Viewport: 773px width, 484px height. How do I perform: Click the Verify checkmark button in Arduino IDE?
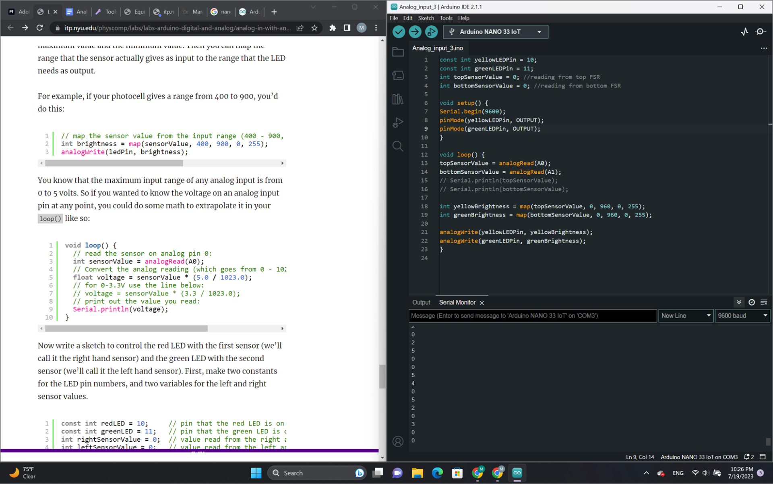tap(399, 32)
